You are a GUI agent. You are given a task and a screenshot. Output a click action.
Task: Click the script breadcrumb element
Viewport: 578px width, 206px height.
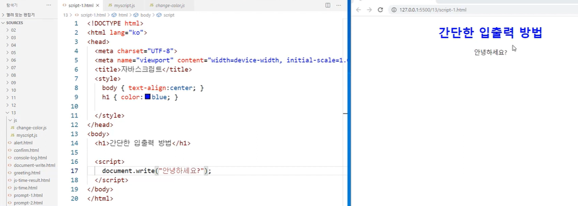click(166, 15)
